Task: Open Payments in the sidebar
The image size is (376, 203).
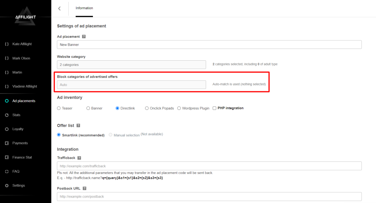Action: click(20, 143)
